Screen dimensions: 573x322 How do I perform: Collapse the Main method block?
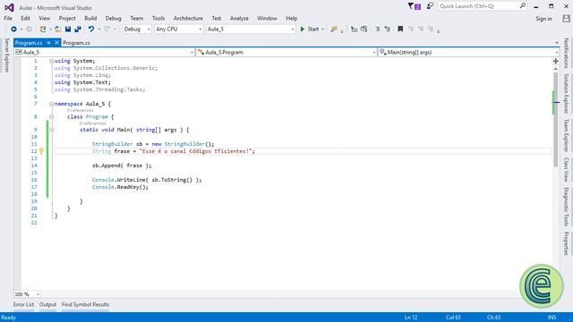click(x=52, y=130)
